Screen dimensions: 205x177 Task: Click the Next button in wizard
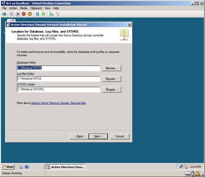(98, 136)
